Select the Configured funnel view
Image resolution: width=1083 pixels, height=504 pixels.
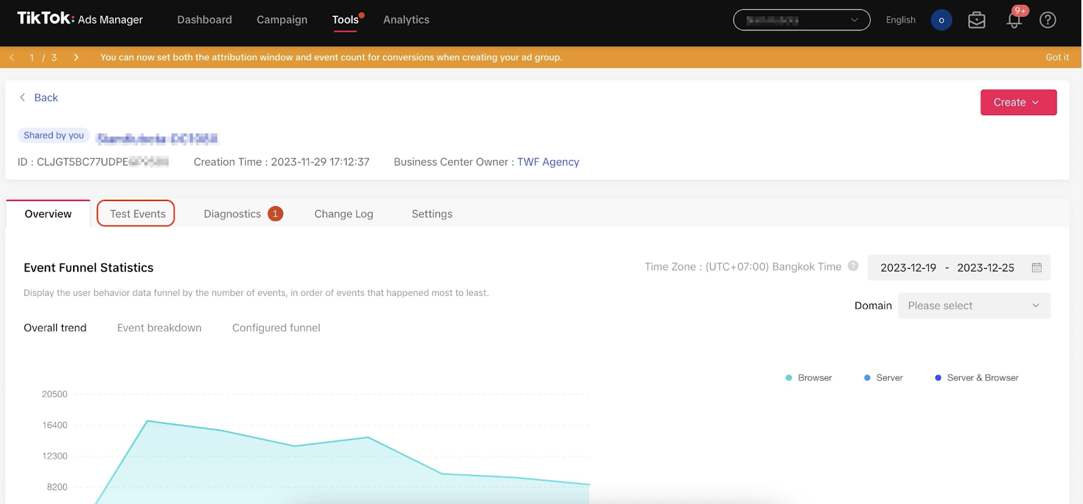(276, 328)
